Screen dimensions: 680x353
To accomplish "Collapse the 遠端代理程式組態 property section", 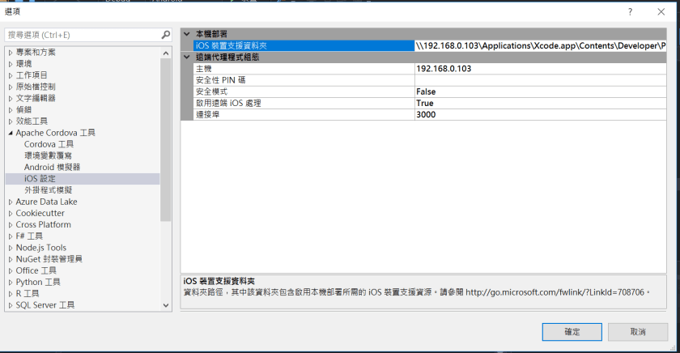I will pyautogui.click(x=187, y=57).
